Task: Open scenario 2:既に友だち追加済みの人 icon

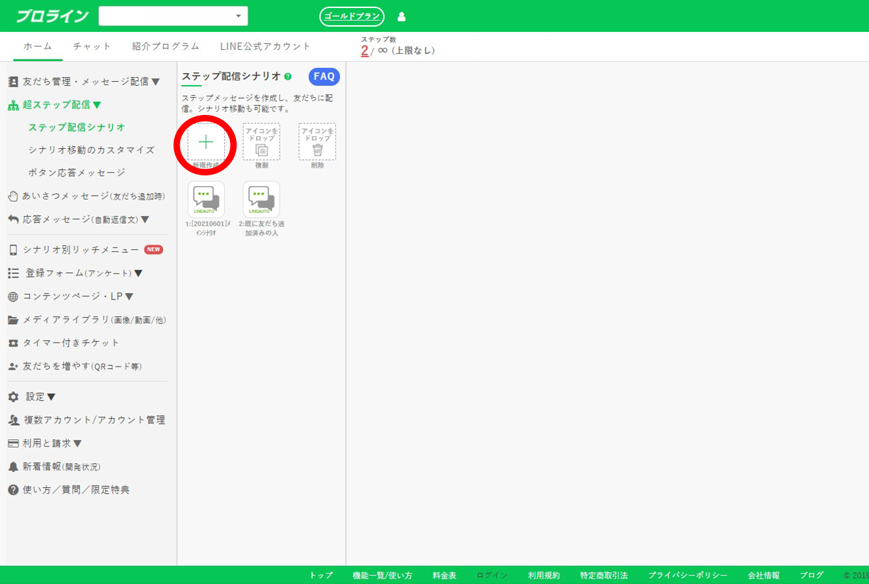Action: pos(261,199)
